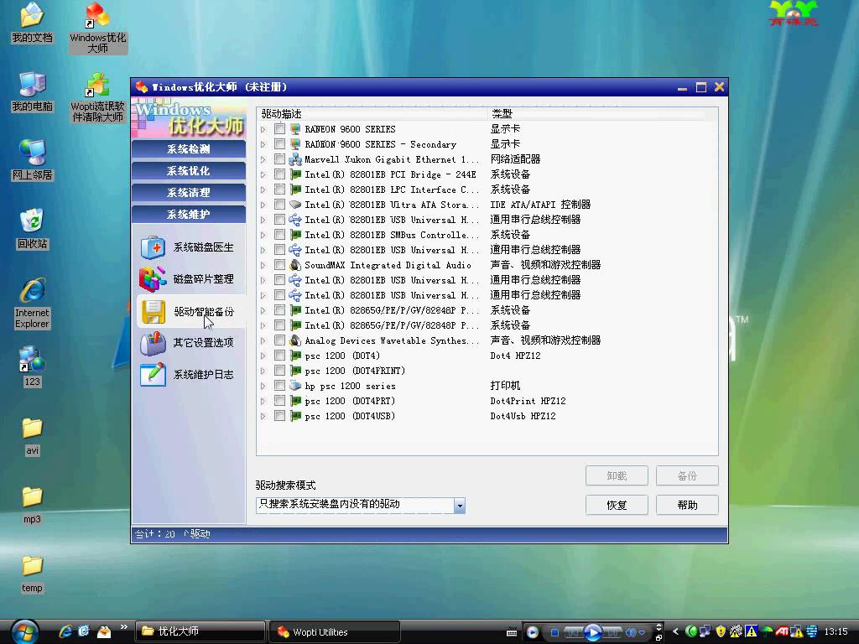
Task: Open System Disk Doctor (系统磁盘医生)
Action: click(188, 247)
